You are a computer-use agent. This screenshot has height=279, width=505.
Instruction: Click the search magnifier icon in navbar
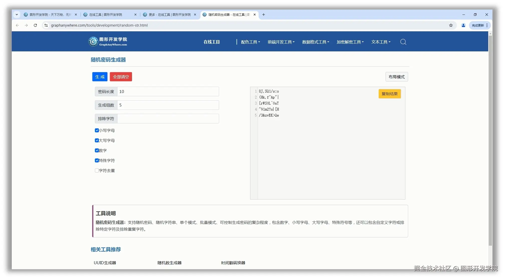pos(403,42)
